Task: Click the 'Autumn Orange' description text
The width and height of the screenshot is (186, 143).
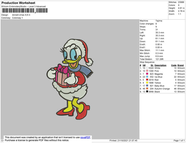Action: coord(162,89)
